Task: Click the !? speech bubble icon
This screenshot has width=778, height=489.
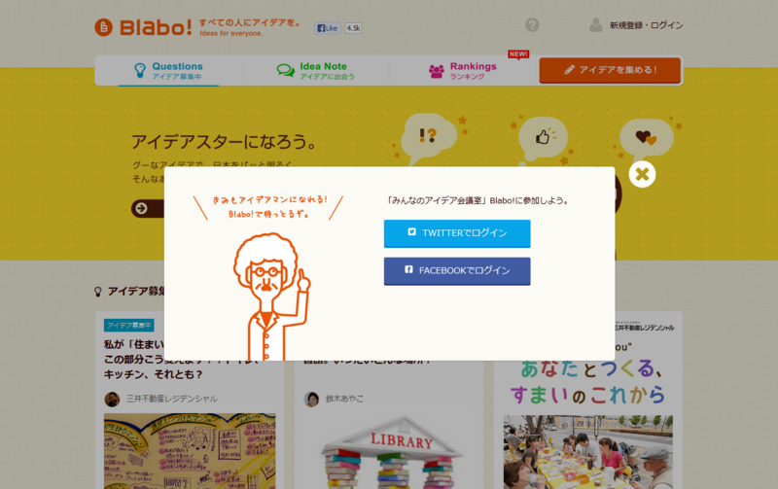Action: tap(427, 137)
